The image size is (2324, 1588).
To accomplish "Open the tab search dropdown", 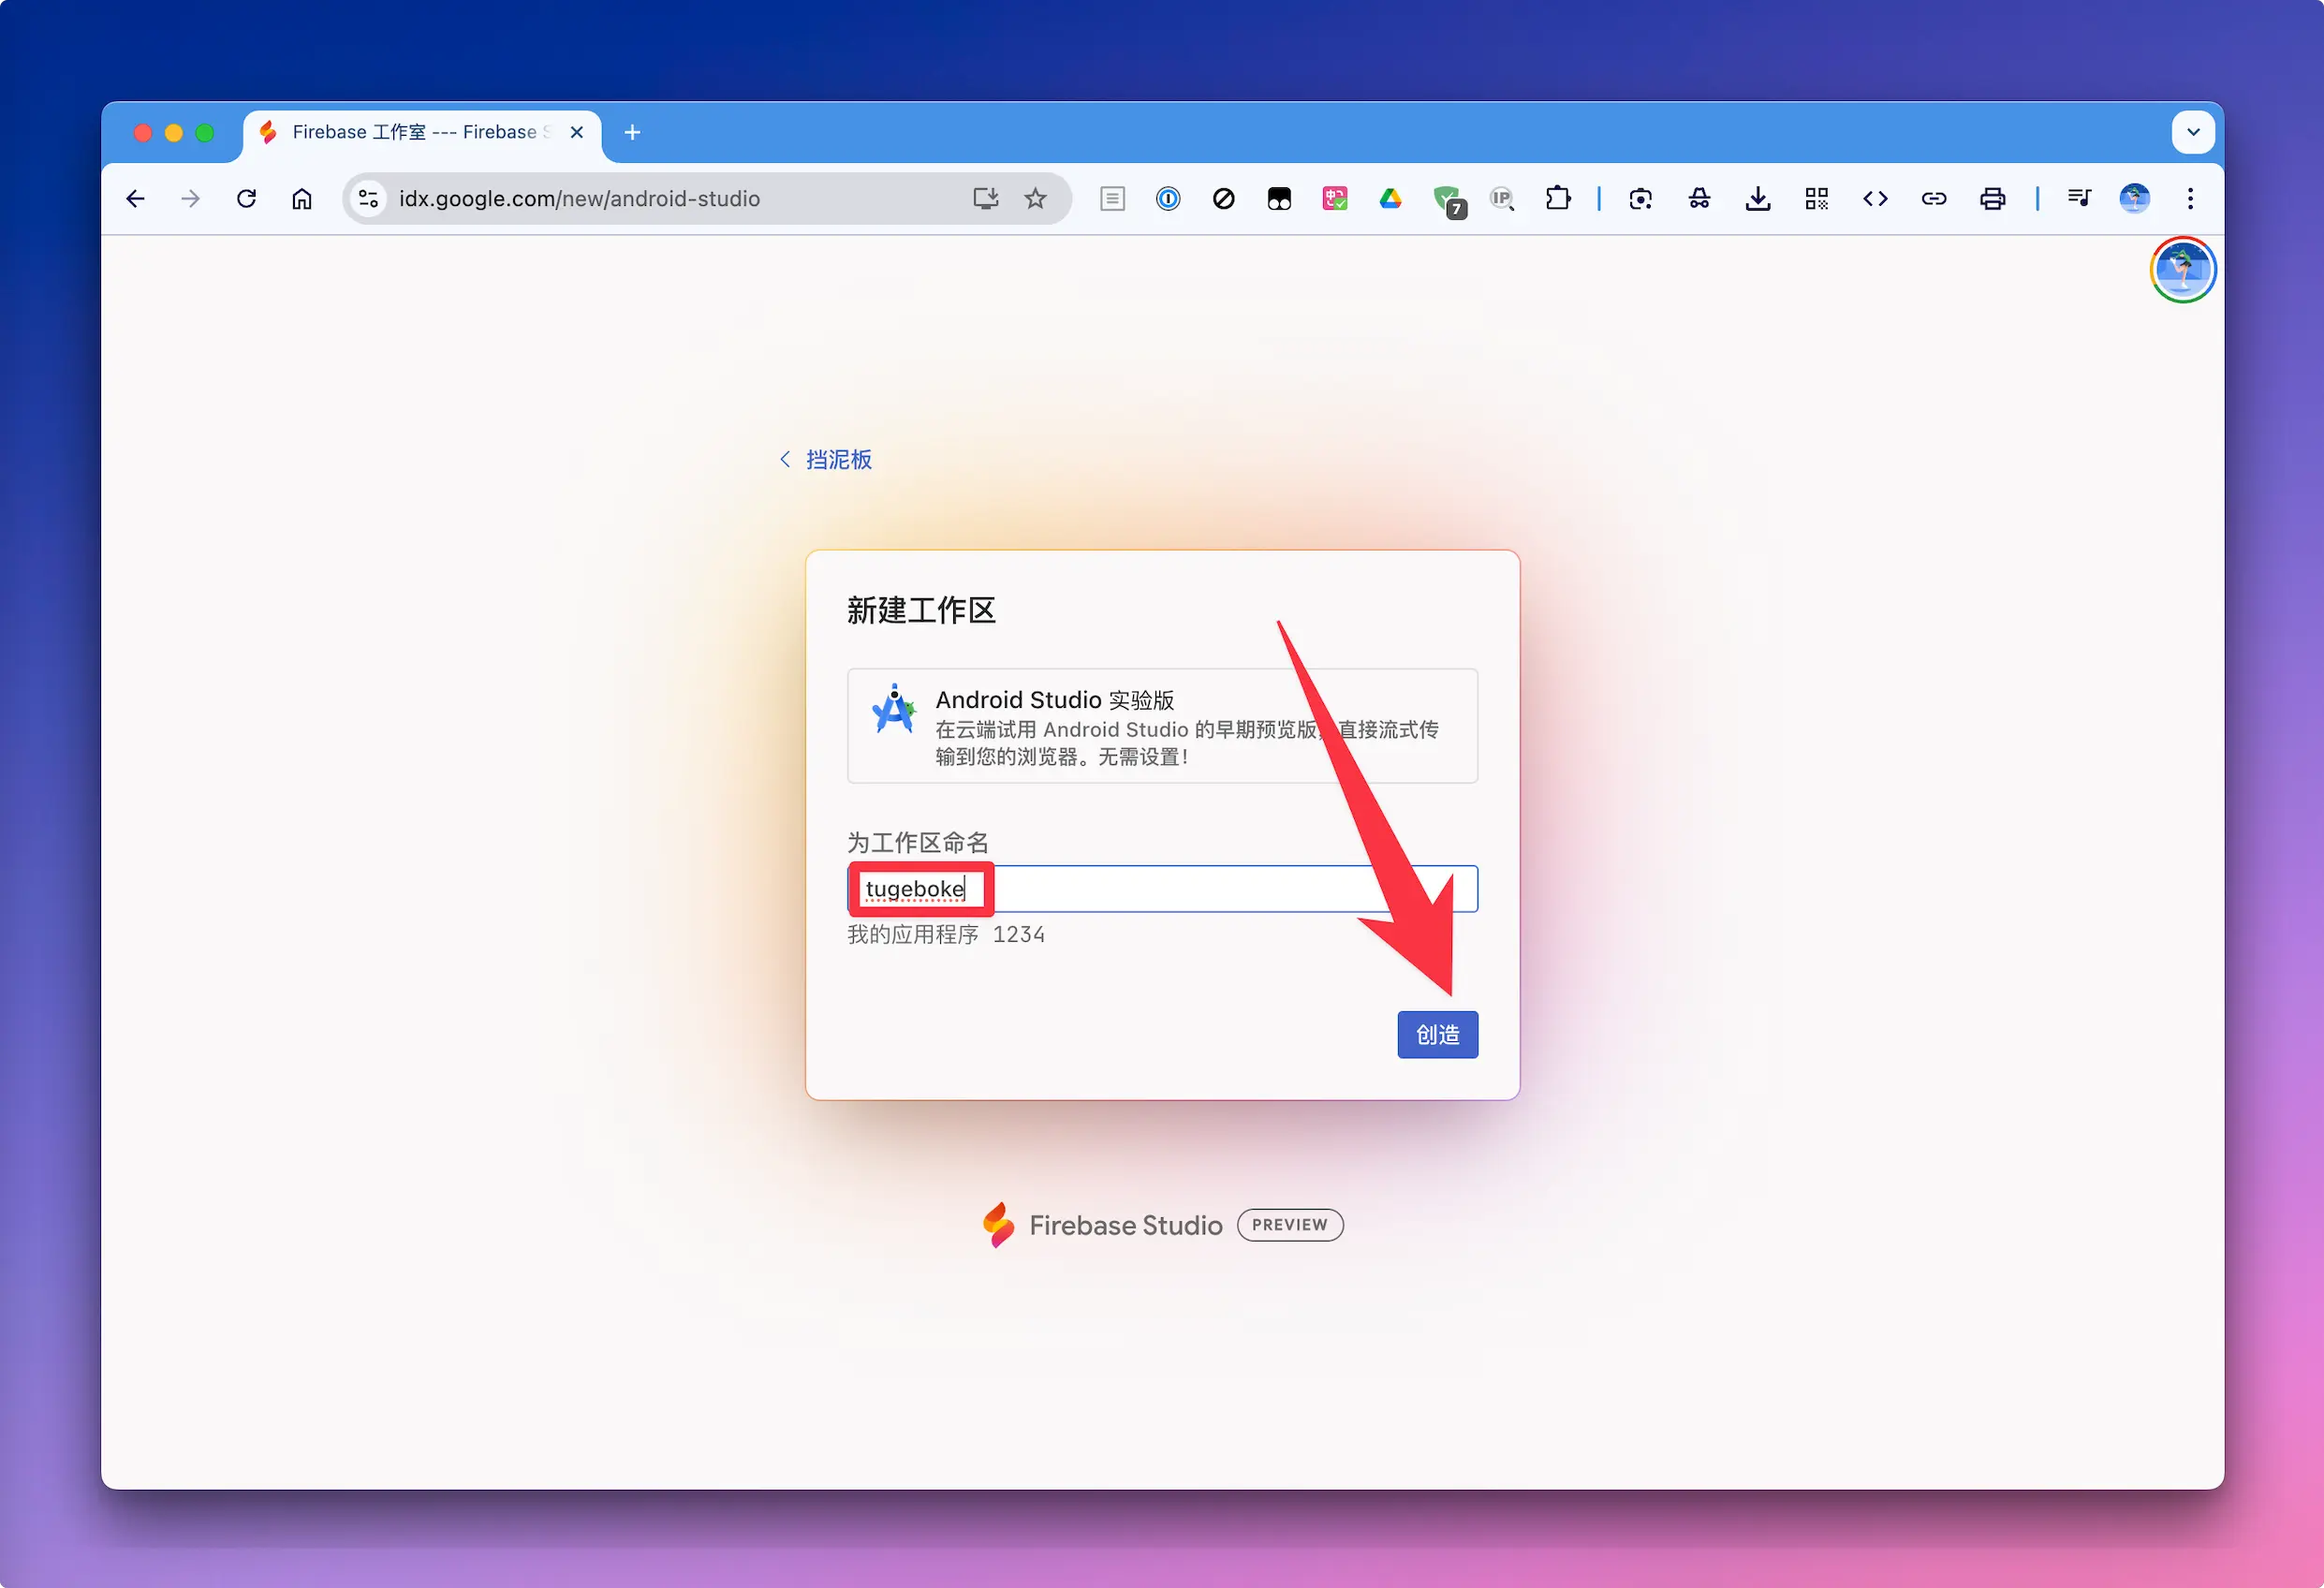I will (x=2193, y=132).
